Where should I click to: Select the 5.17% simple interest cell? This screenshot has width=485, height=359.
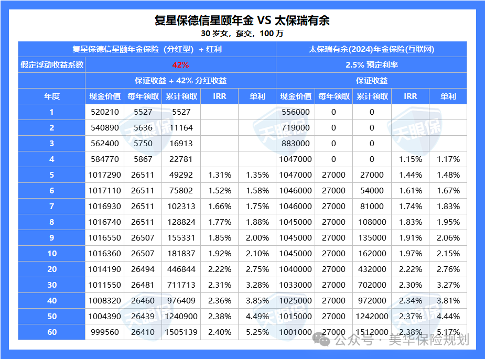(447, 332)
